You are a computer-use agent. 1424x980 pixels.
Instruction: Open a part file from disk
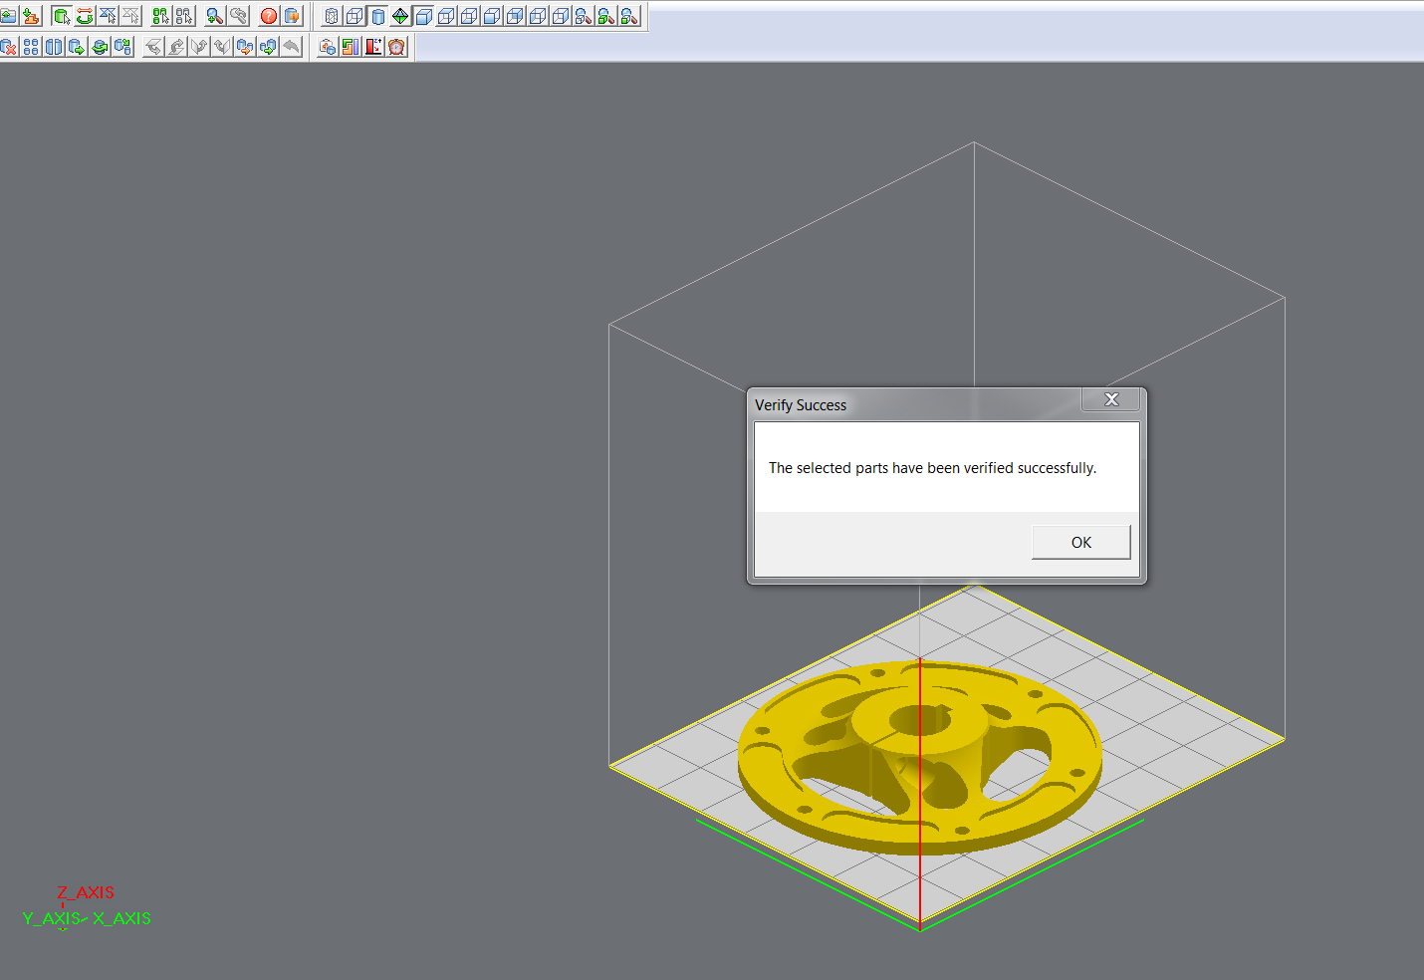tap(8, 15)
